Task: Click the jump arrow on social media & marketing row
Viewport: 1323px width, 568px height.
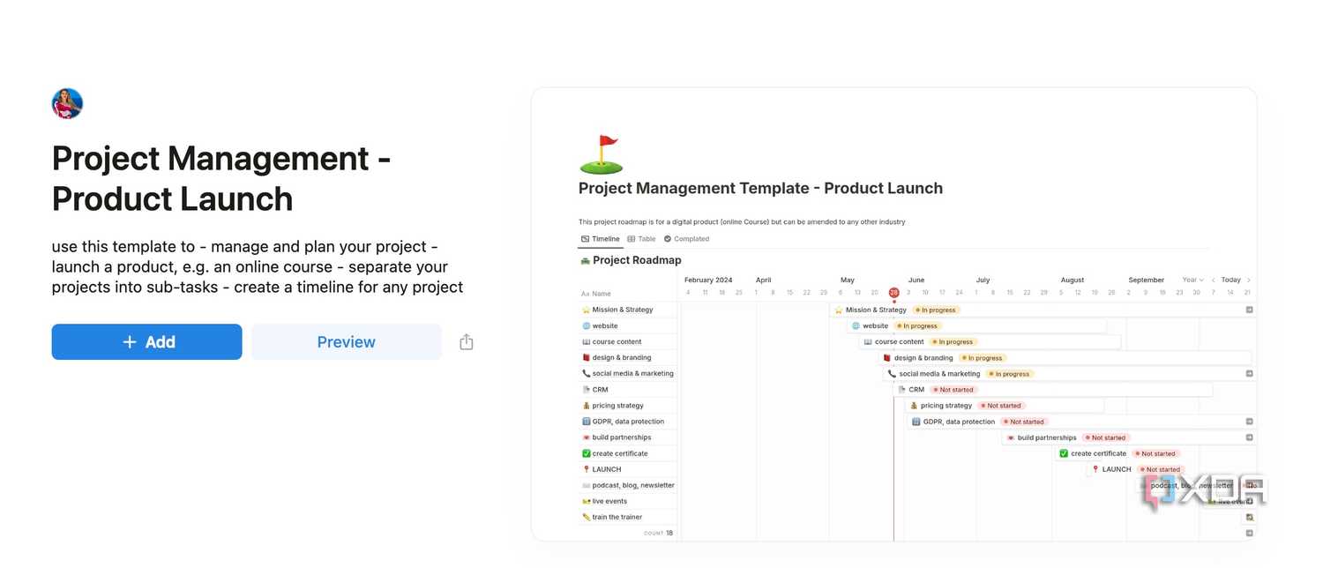Action: (1249, 373)
